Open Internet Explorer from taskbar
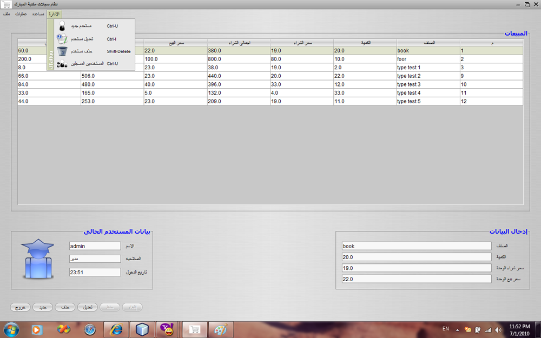The height and width of the screenshot is (338, 541). click(x=116, y=330)
